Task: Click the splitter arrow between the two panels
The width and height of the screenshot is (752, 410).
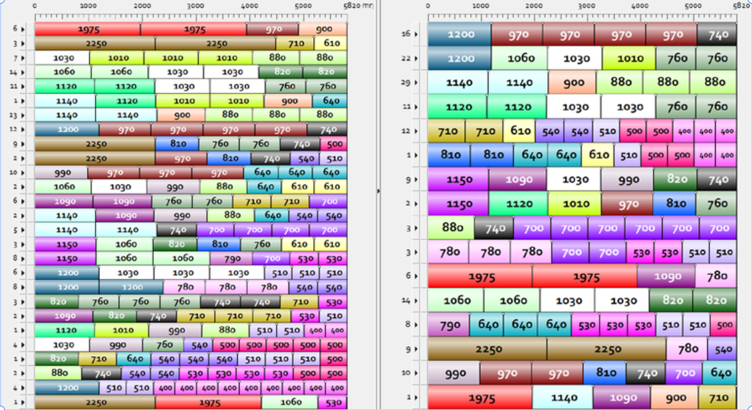Action: 378,191
